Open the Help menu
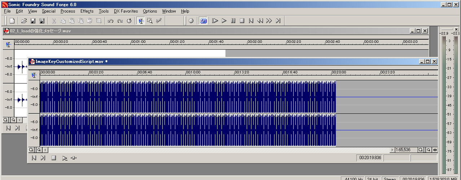Image resolution: width=461 pixels, height=180 pixels. click(x=185, y=11)
